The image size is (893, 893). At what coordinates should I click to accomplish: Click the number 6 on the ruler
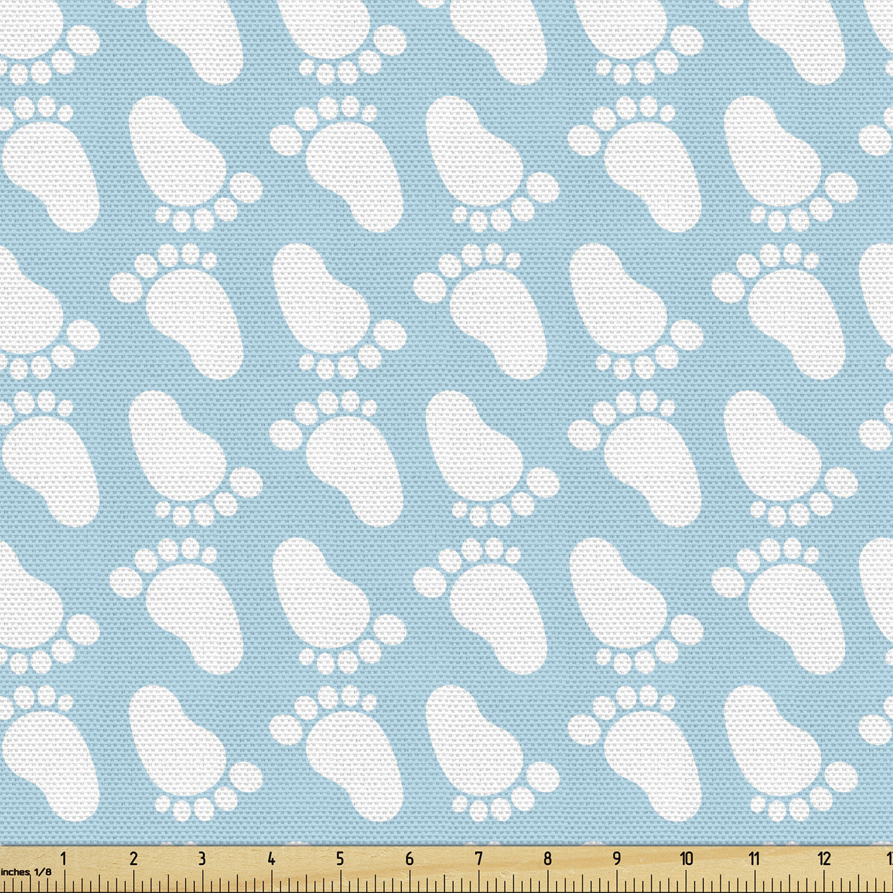point(410,858)
